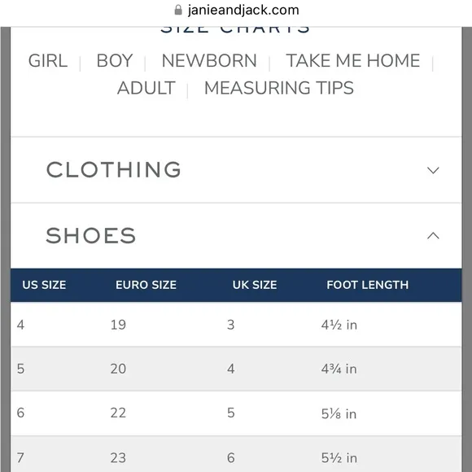Select the 5⅛ in foot length cell

point(339,413)
